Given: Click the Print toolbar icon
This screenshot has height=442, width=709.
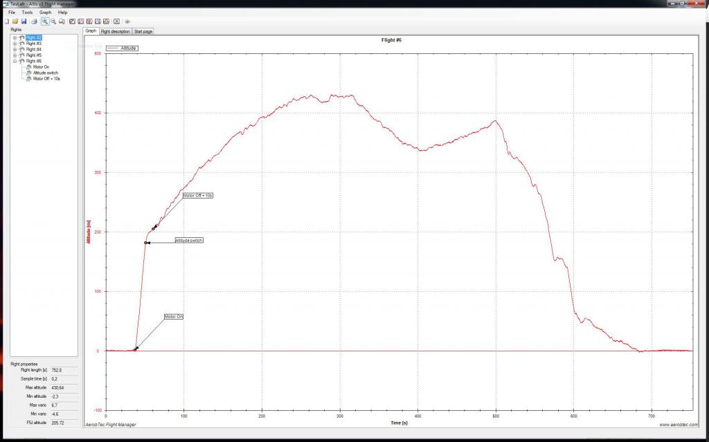Looking at the screenshot, I should tap(34, 21).
